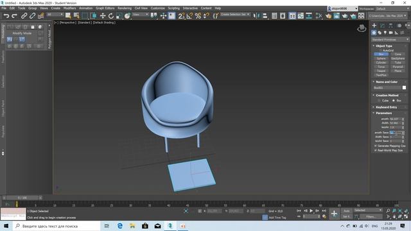Click the ViewCube in the viewport
Screen dimensions: 411x231
click(362, 28)
